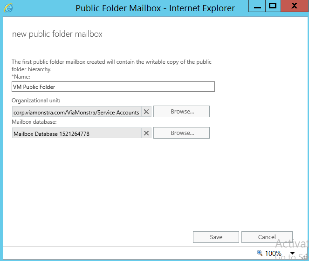The height and width of the screenshot is (261, 309).
Task: Clear the Mailbox database value with X
Action: tap(146, 133)
